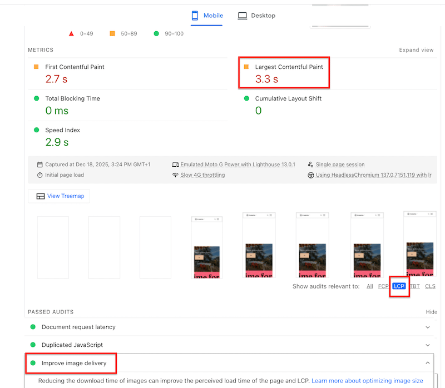The width and height of the screenshot is (445, 388).
Task: Click the device icon beside Emulated Moto G Power
Action: point(176,165)
